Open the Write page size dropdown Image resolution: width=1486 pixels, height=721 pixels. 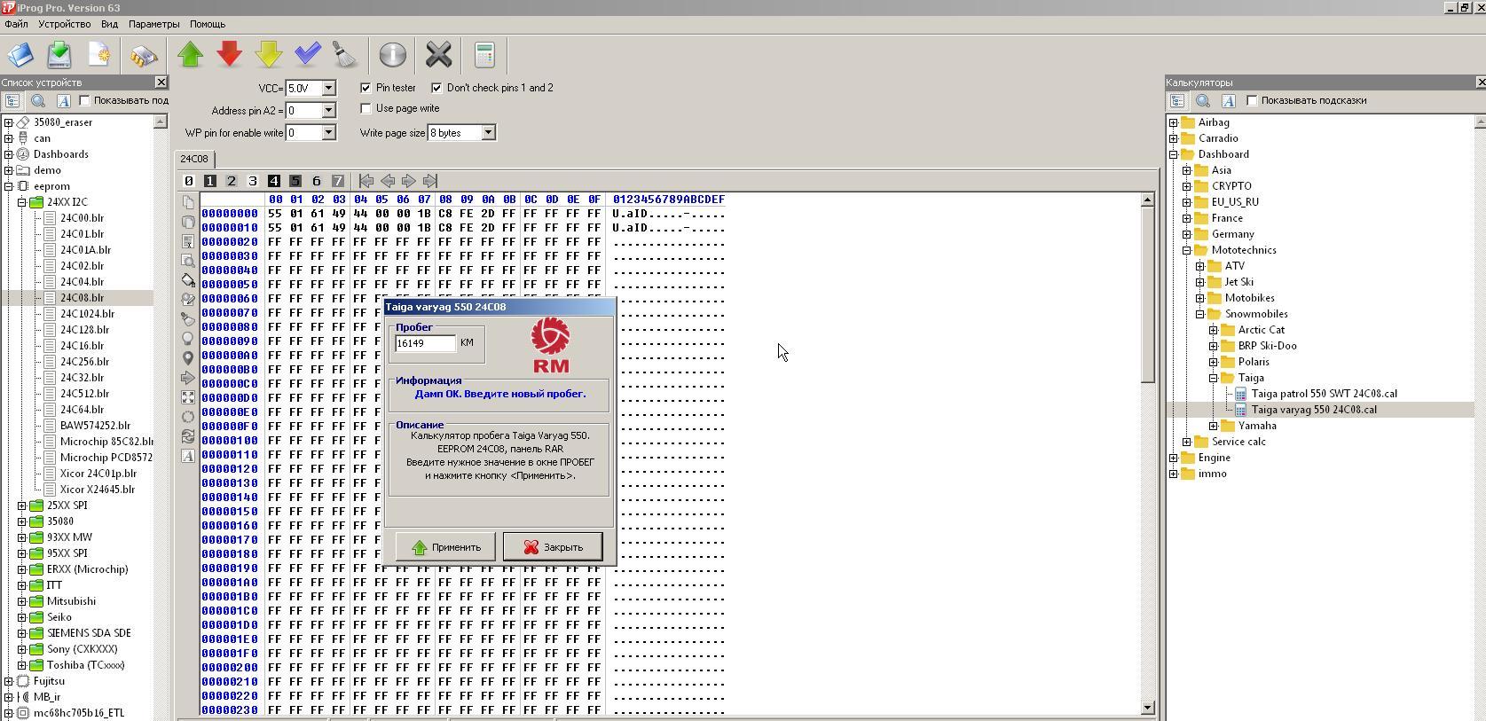pos(487,132)
